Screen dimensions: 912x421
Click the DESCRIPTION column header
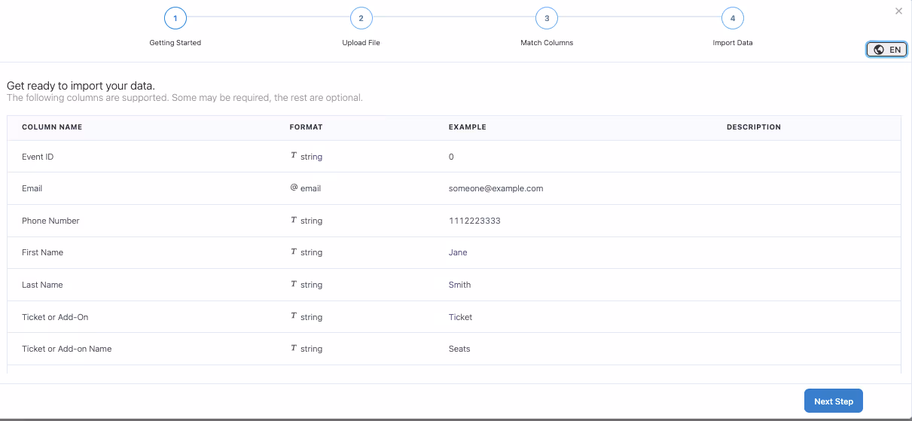(754, 127)
